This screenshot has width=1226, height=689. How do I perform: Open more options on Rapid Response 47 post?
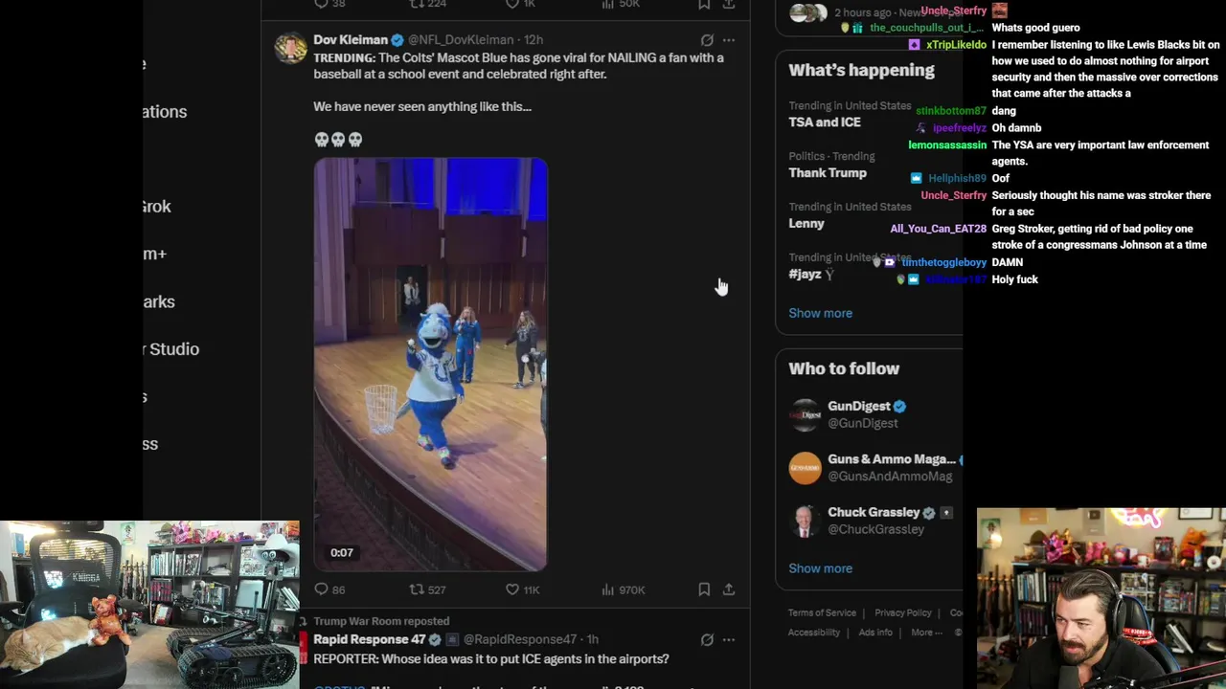pos(729,639)
